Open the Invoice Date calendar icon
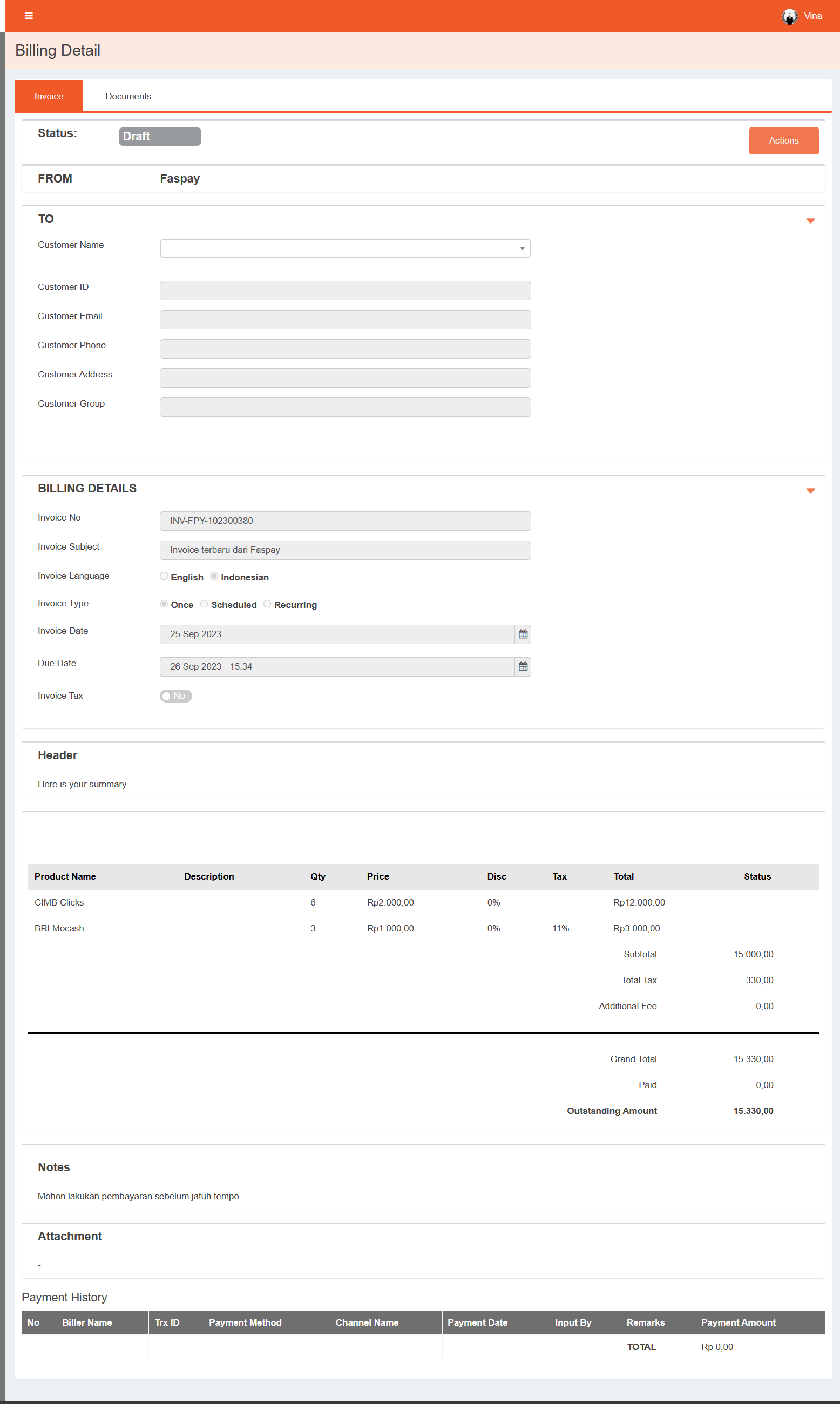The height and width of the screenshot is (1404, 840). point(523,634)
